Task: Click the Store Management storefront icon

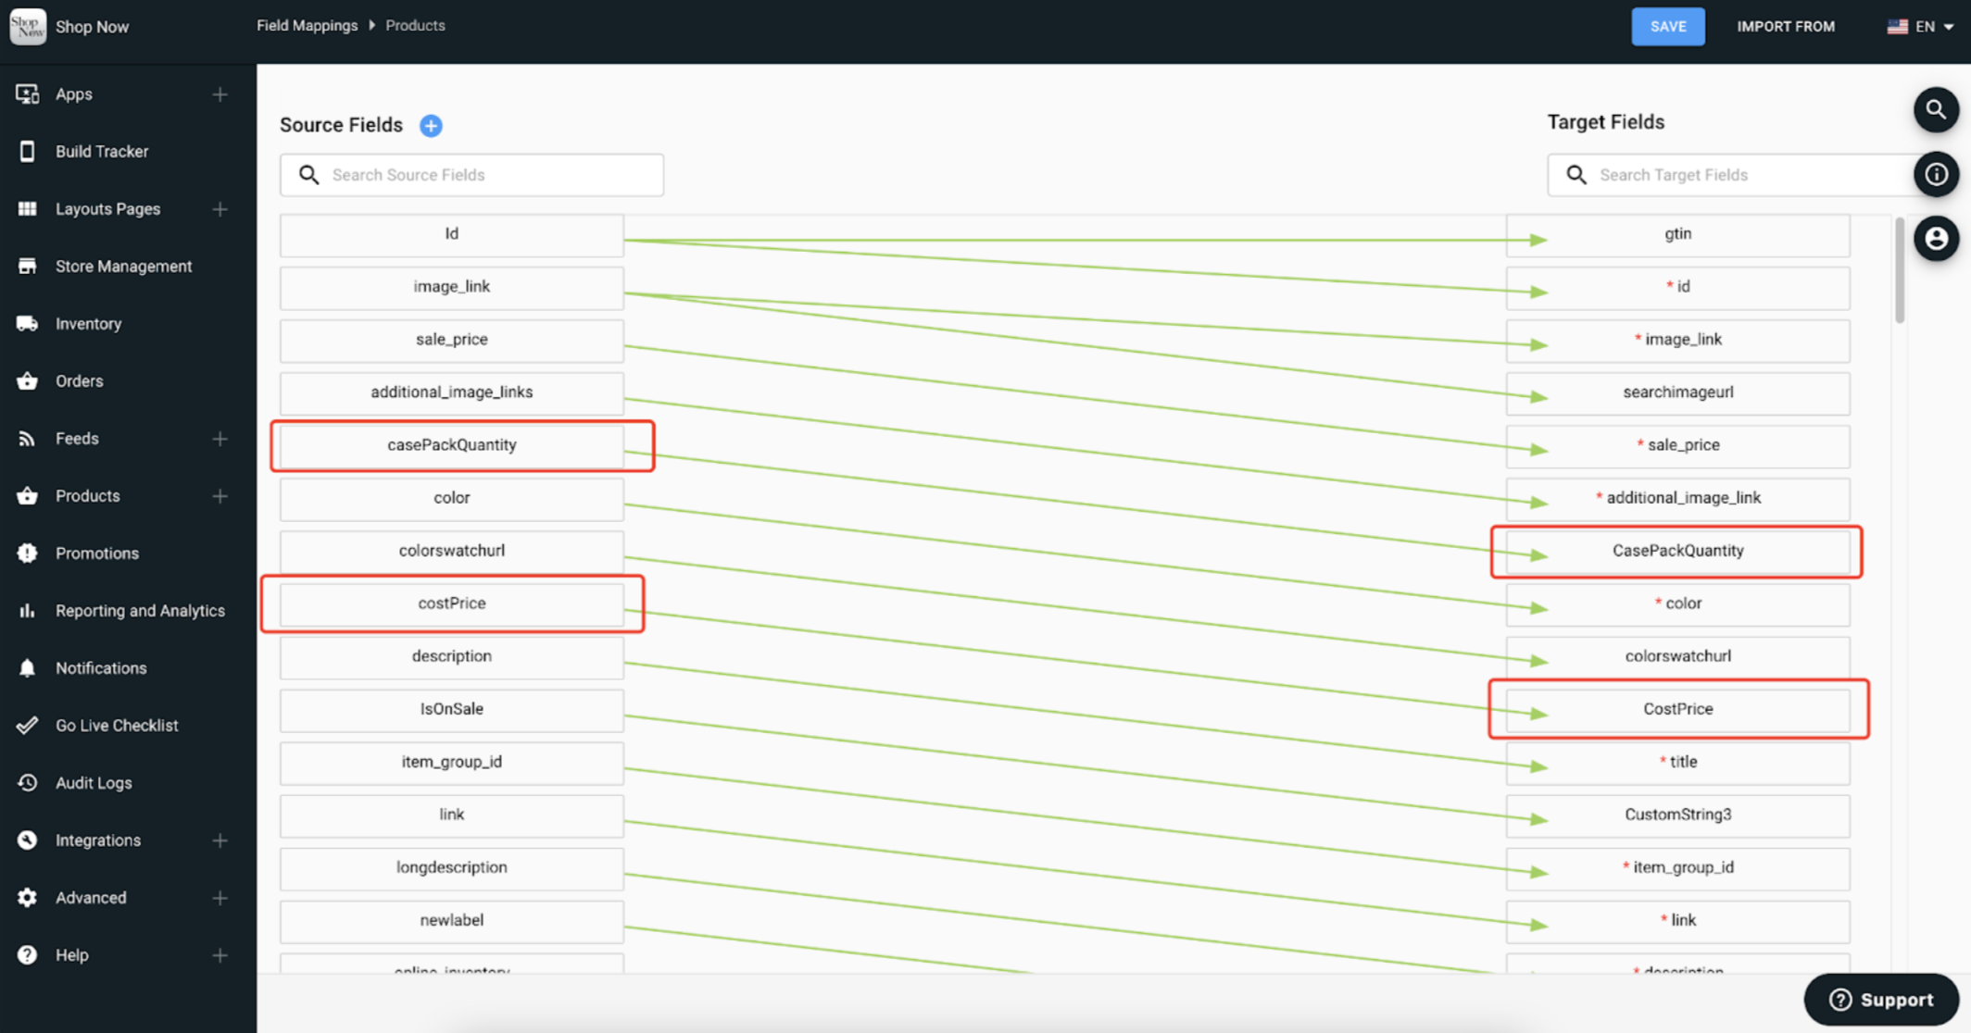Action: [27, 267]
